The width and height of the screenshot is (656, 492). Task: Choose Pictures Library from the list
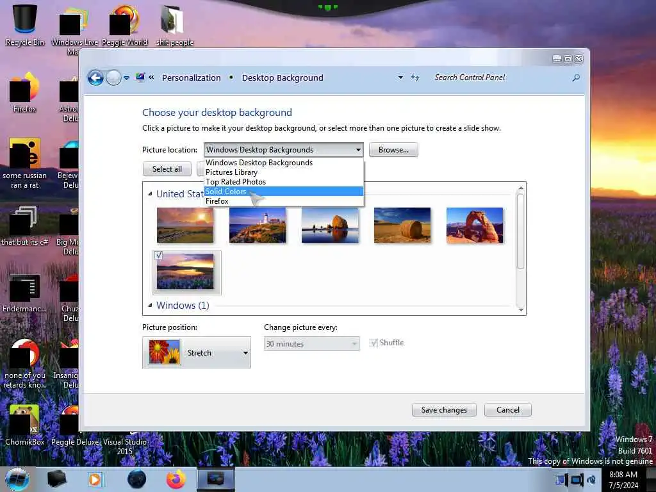tap(284, 172)
